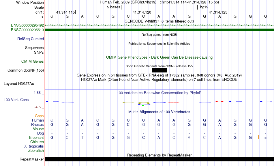Click the Scale label
This screenshot has width=274, height=166.
click(39, 7)
